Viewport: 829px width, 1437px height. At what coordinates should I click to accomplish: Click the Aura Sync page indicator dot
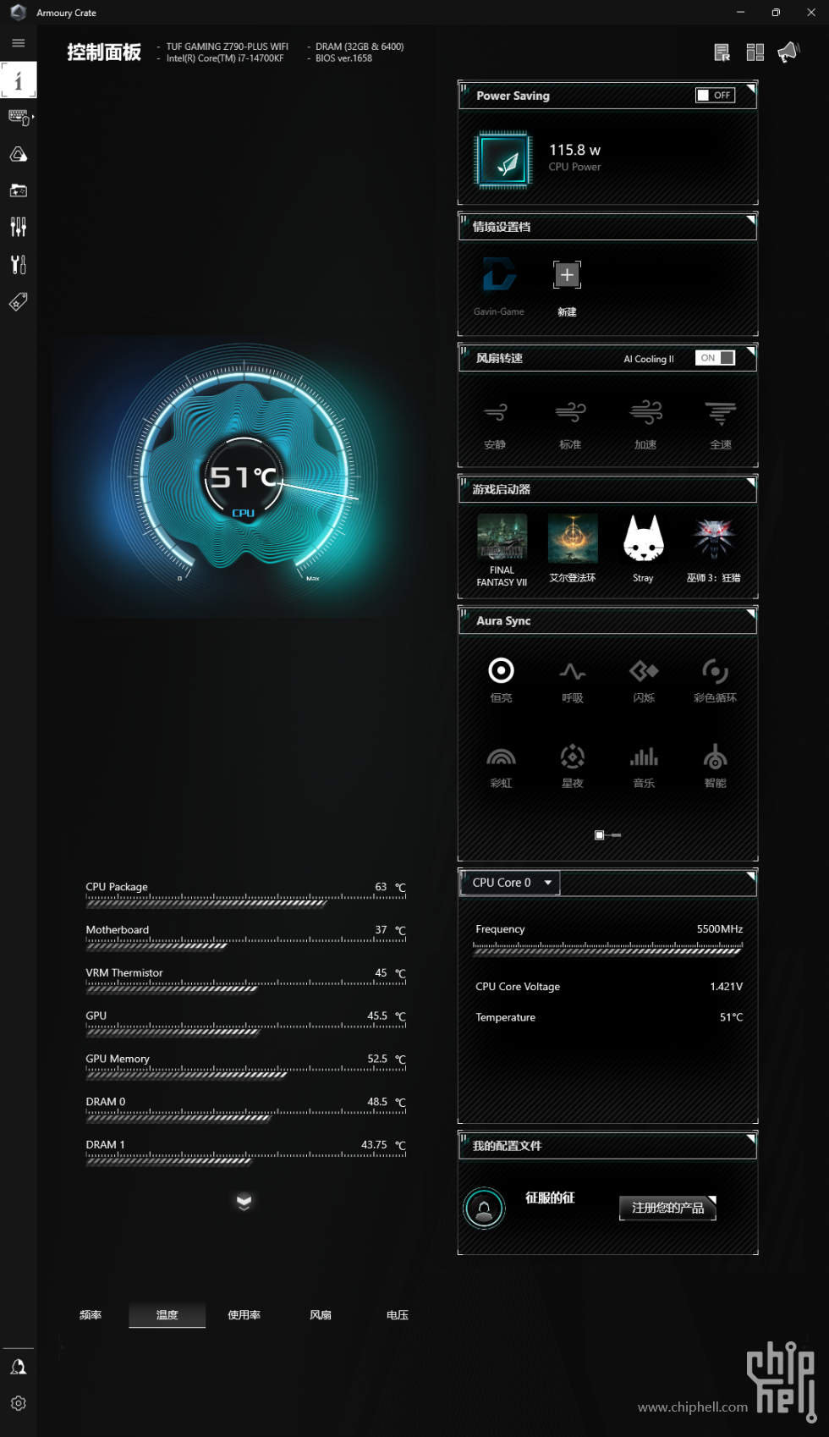599,835
